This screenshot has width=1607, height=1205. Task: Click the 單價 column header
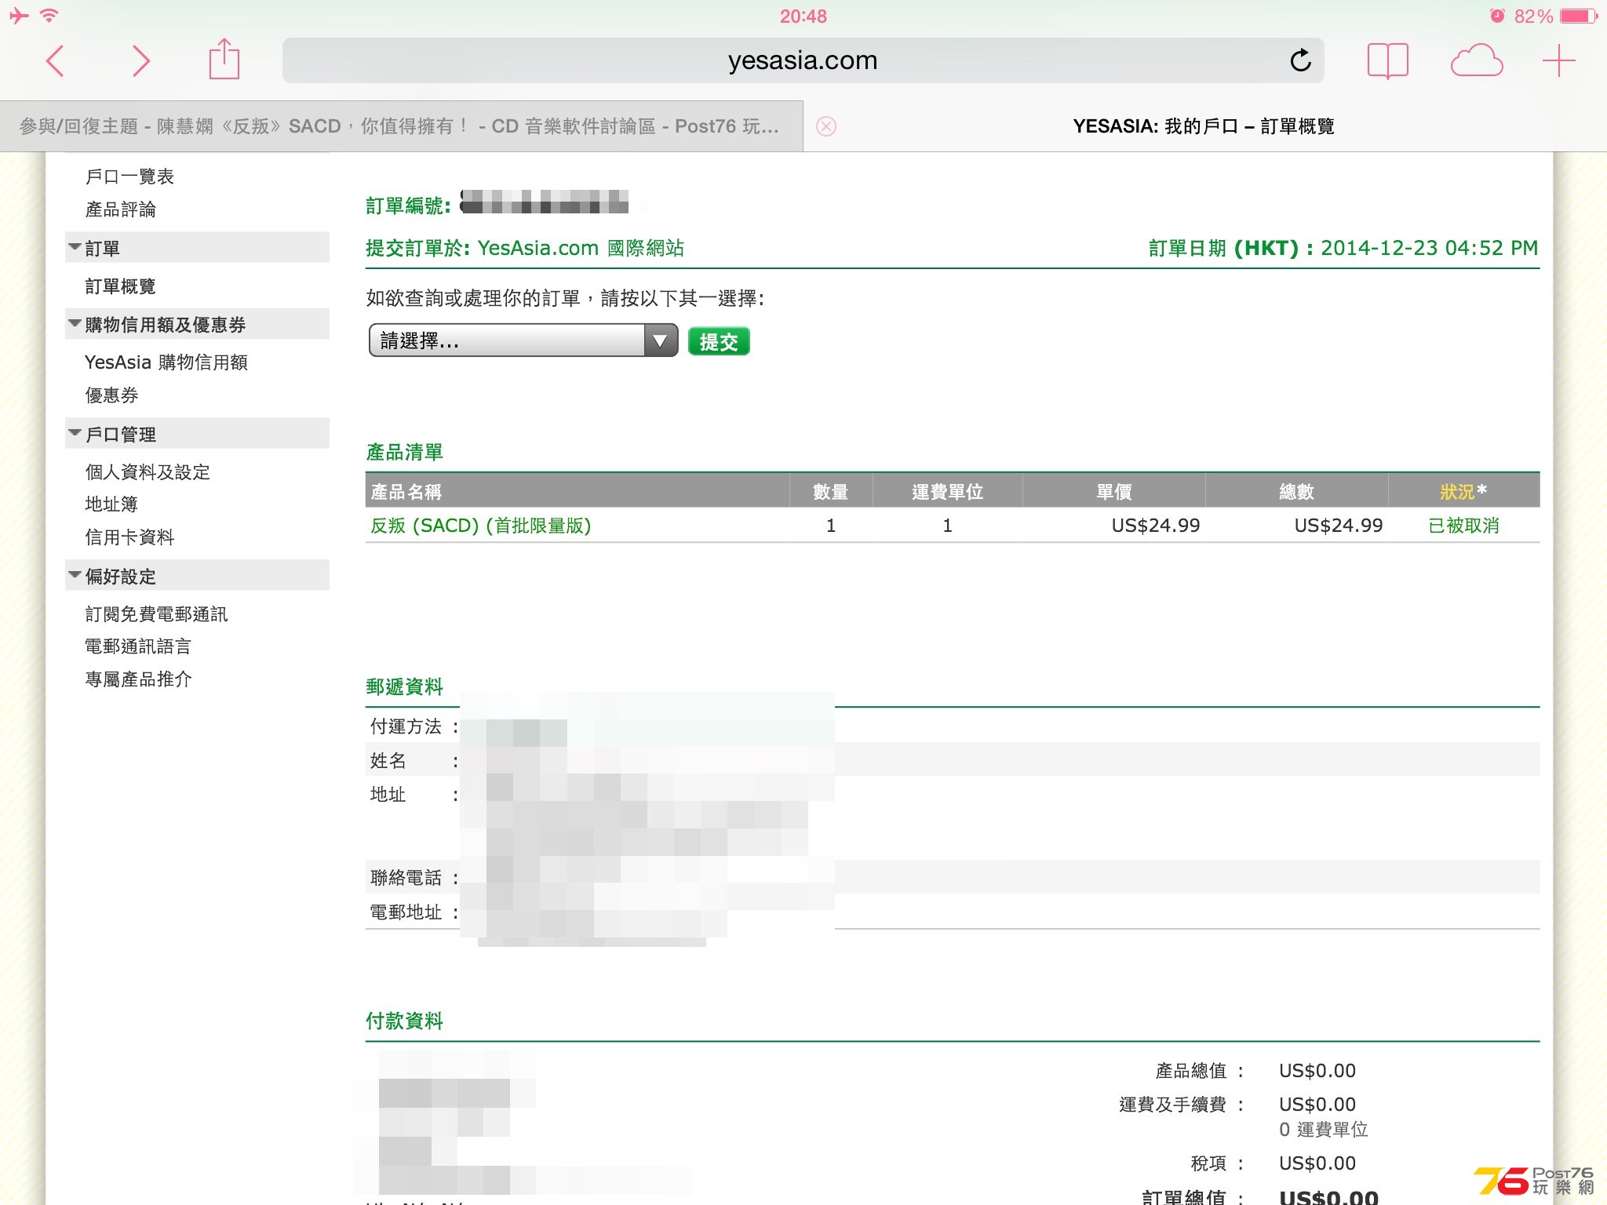pos(1114,492)
